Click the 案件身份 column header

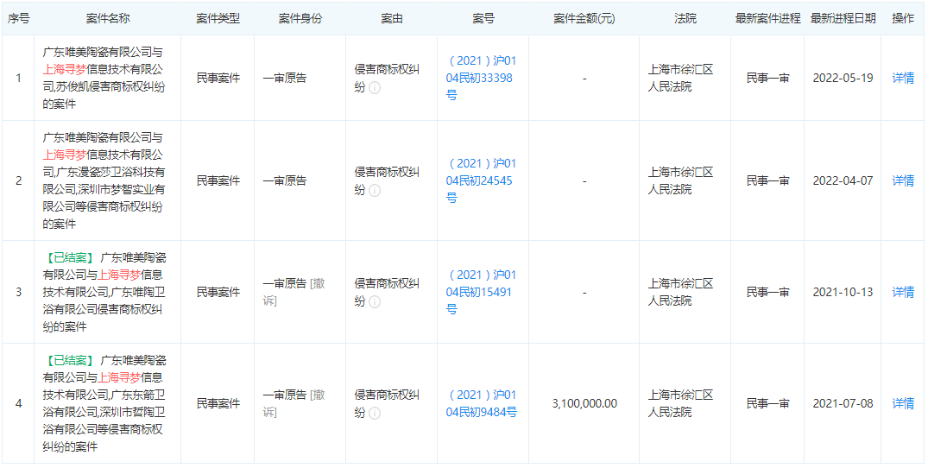pyautogui.click(x=300, y=18)
